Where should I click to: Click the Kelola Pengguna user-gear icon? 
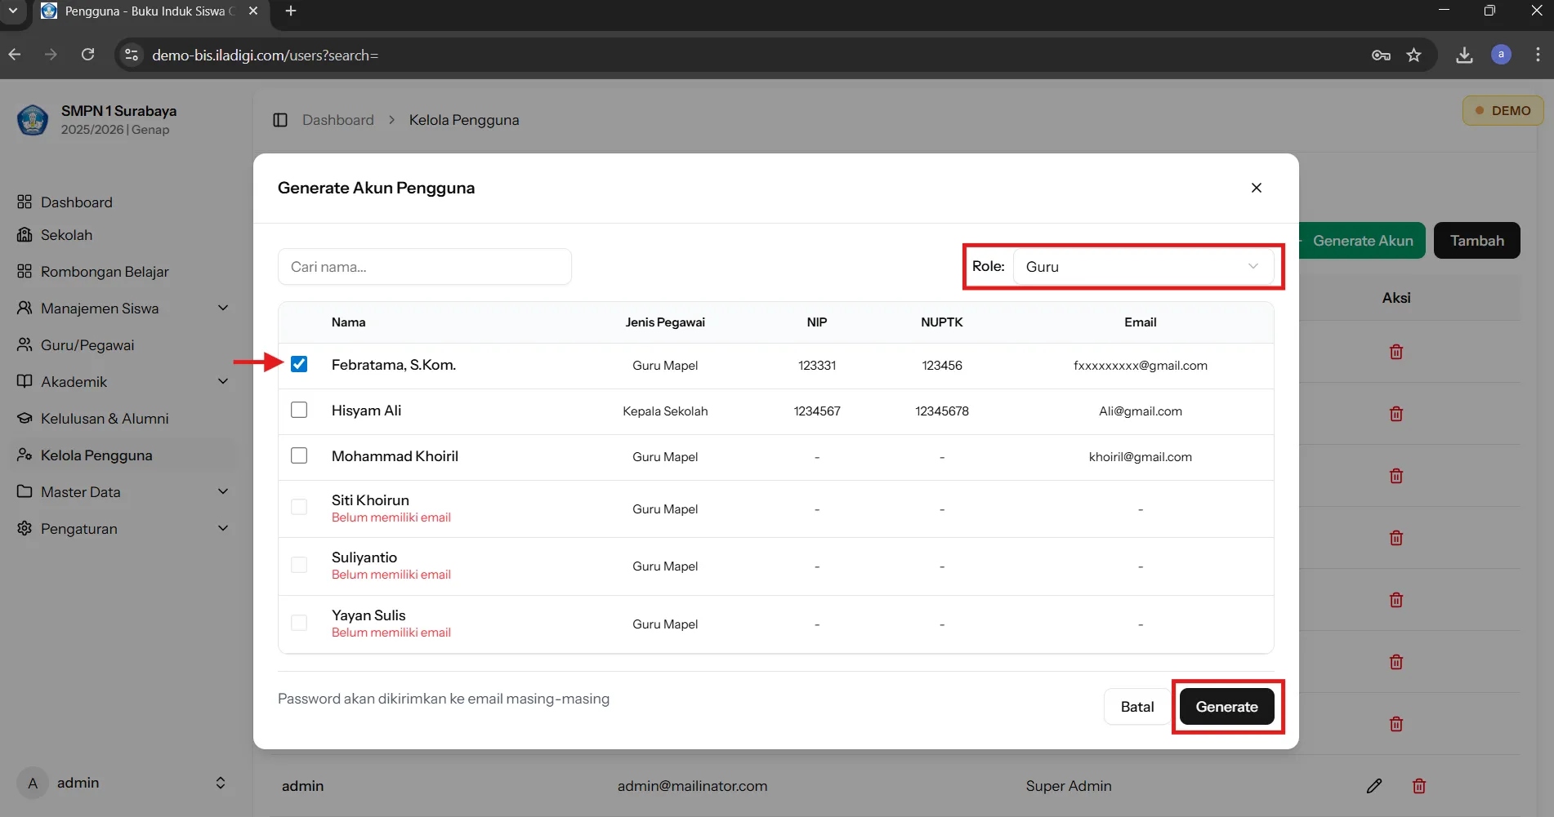25,455
